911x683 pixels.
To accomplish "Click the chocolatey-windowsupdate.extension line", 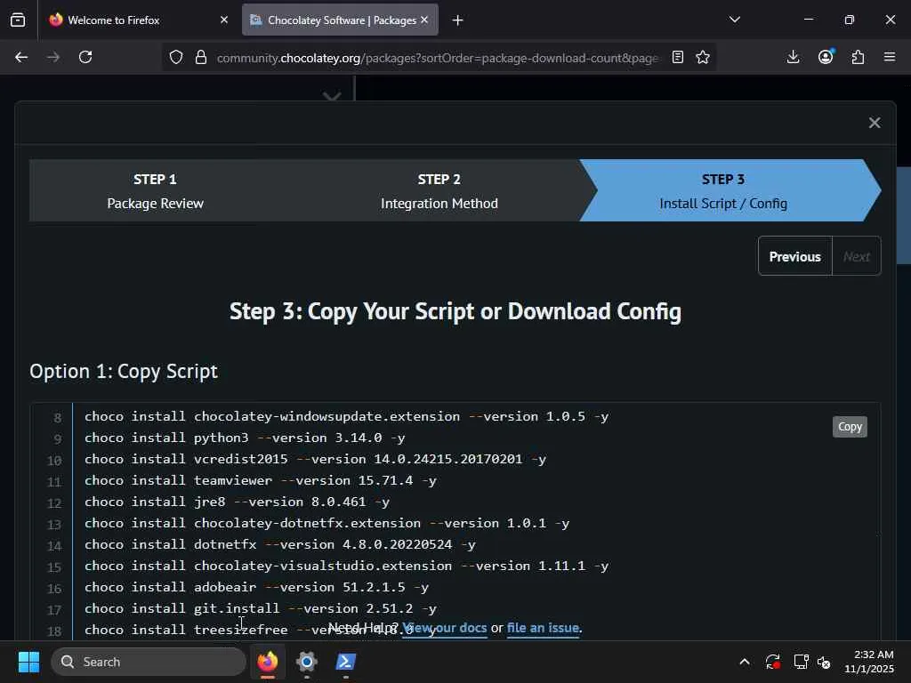I will 346,416.
